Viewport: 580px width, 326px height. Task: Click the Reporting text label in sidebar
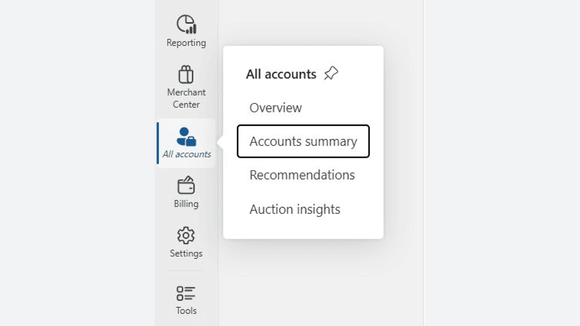tap(186, 43)
